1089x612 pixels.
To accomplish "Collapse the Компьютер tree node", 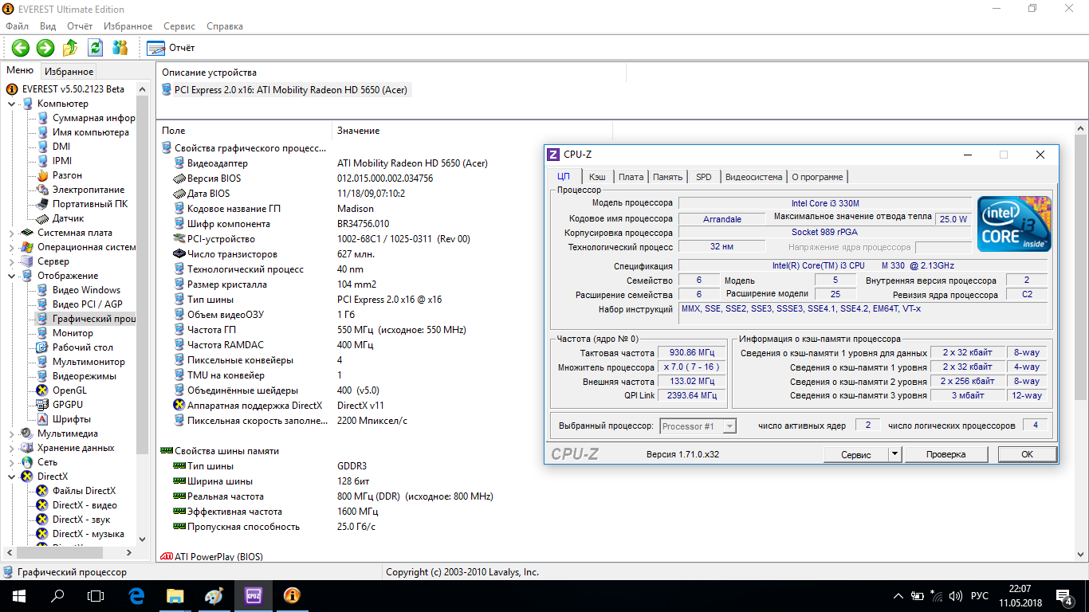I will tap(12, 104).
